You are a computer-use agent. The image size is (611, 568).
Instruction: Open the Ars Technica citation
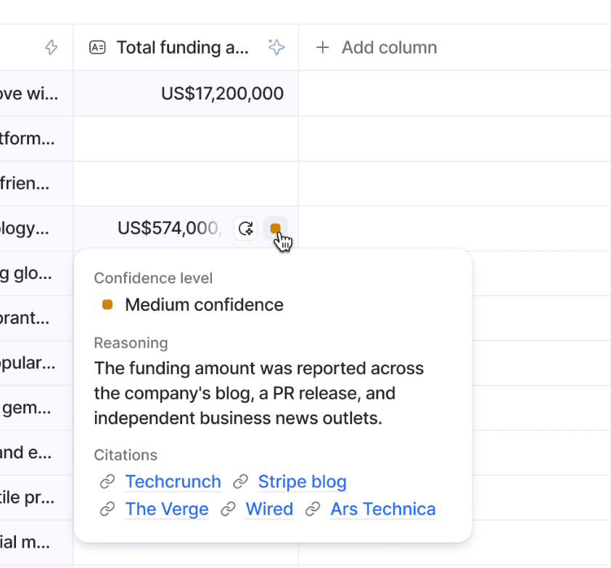[382, 509]
